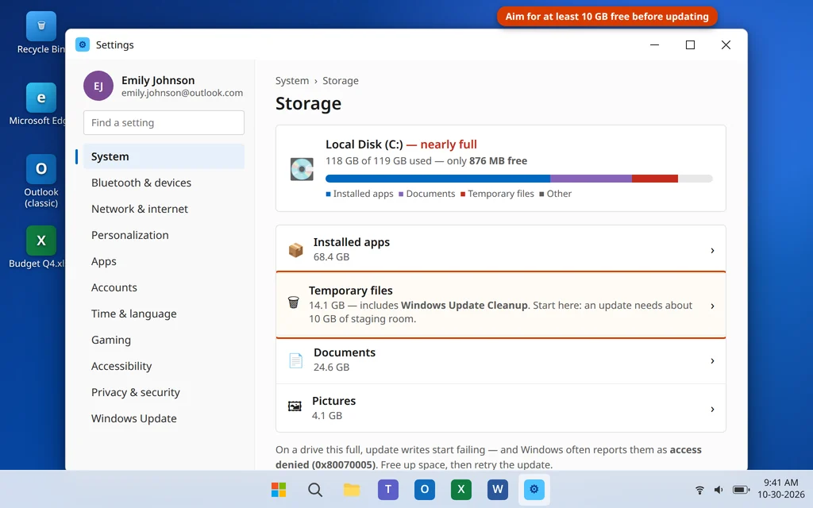Click the Pictures image icon
Image resolution: width=813 pixels, height=508 pixels.
click(295, 406)
